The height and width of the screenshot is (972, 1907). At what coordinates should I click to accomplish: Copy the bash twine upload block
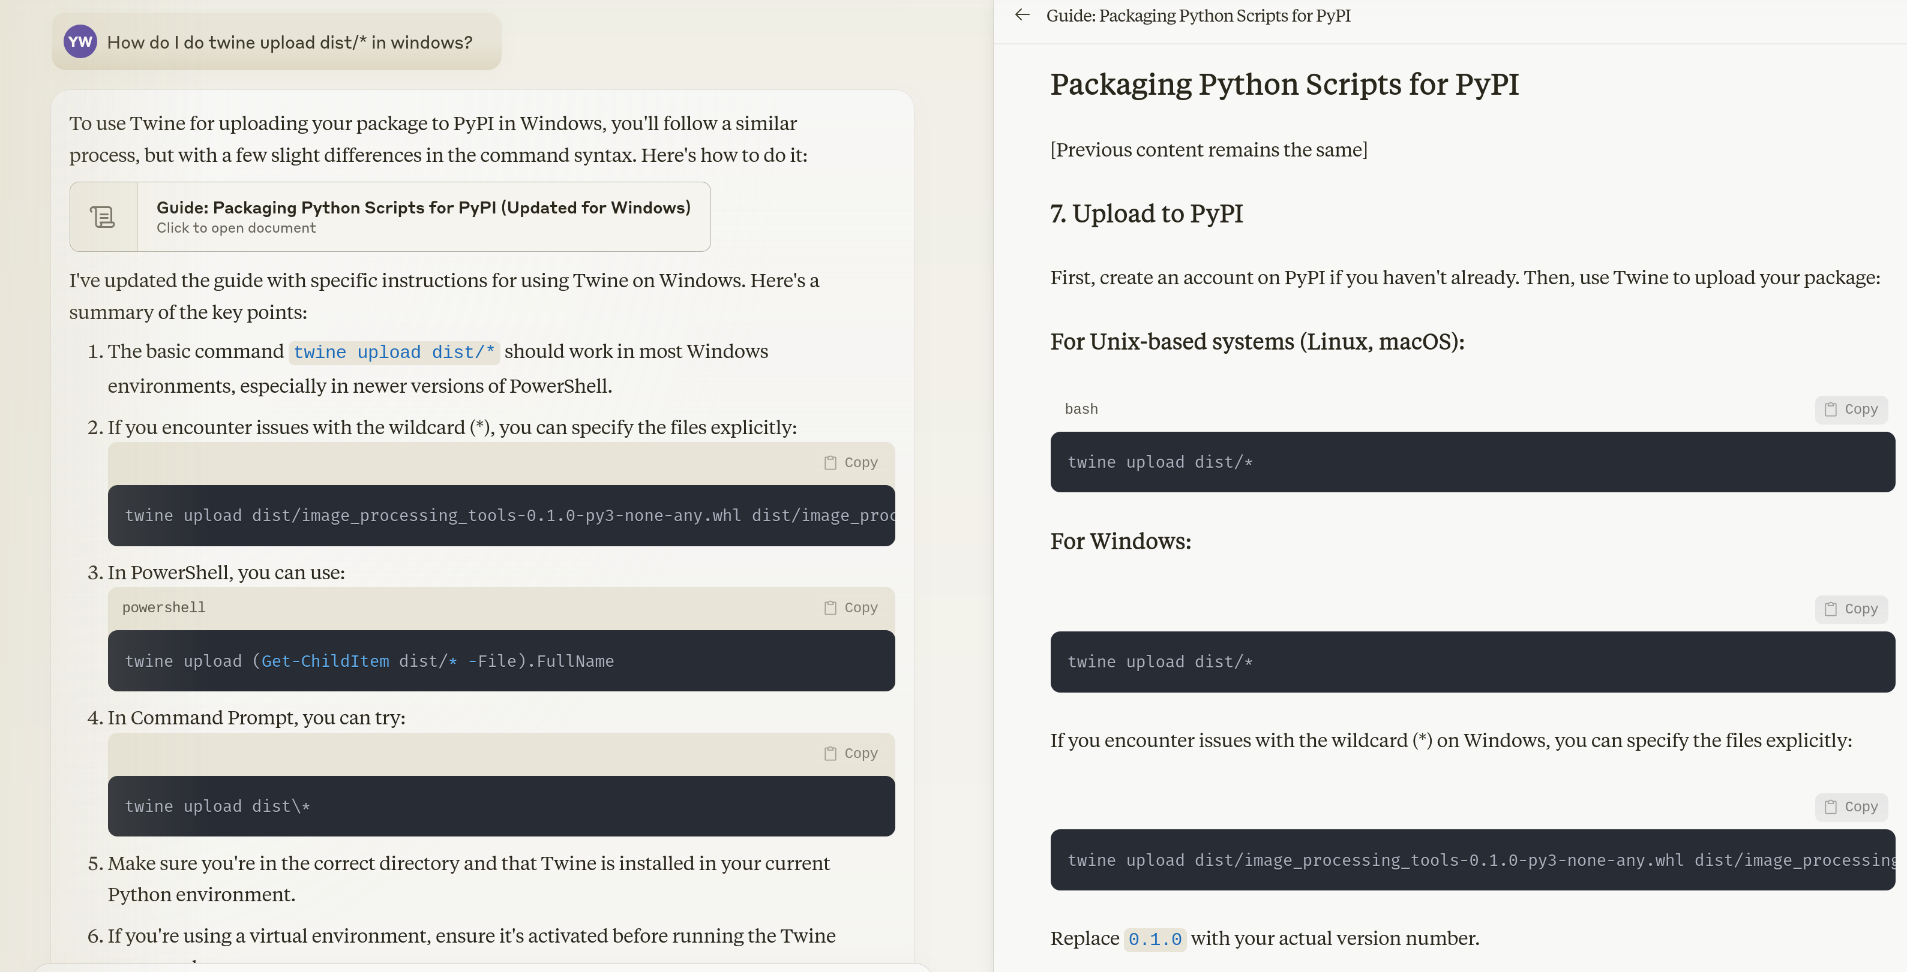(x=1851, y=410)
